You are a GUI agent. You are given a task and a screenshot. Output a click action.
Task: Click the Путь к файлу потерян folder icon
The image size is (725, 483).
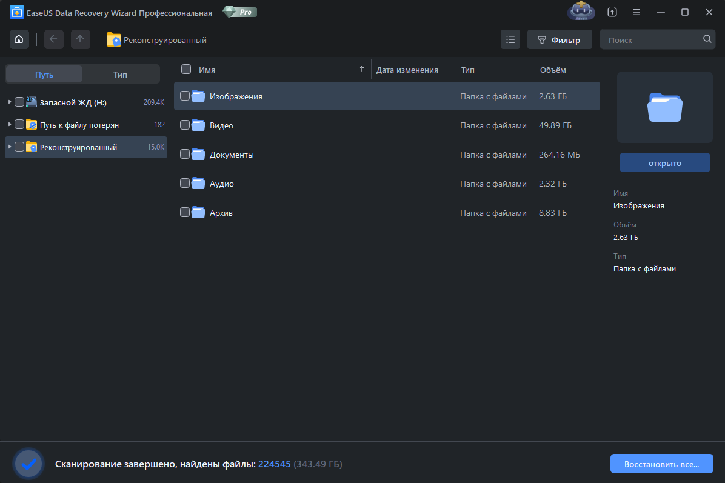pos(32,125)
